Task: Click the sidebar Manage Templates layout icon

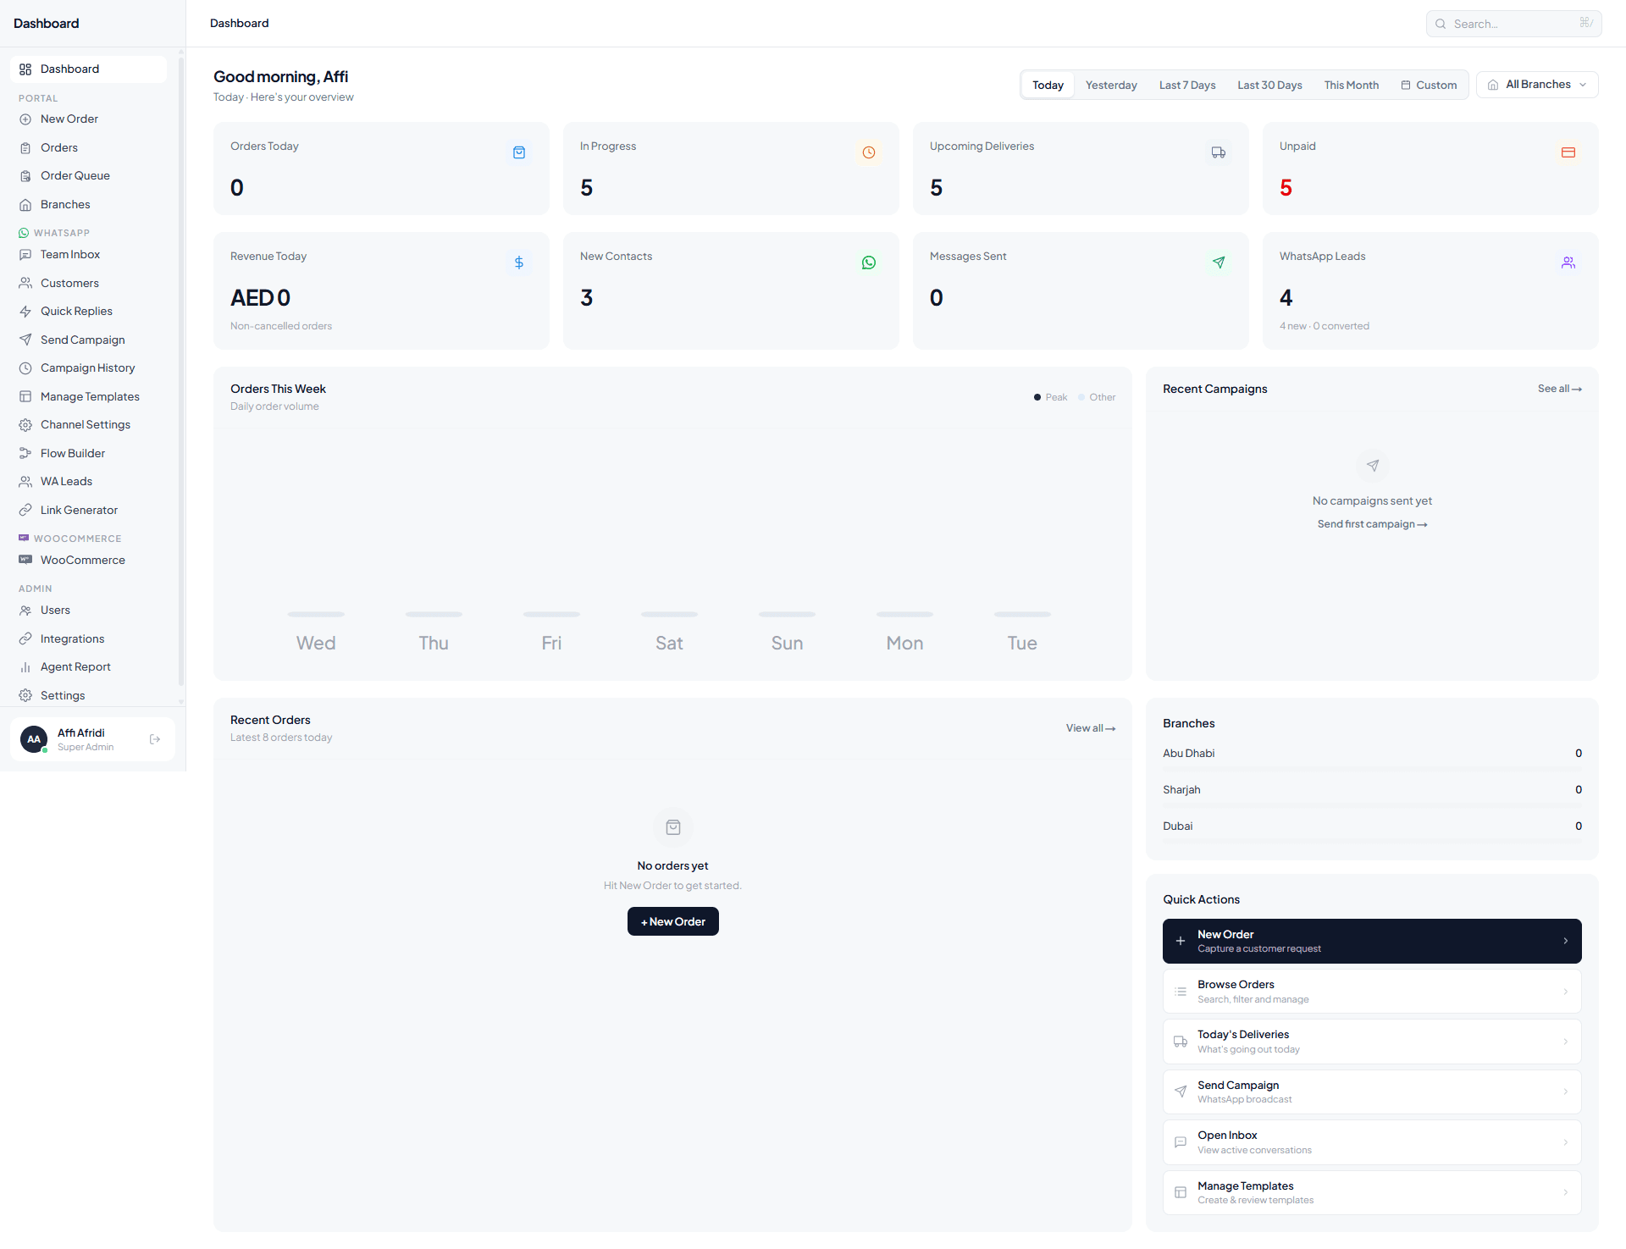Action: [x=25, y=397]
